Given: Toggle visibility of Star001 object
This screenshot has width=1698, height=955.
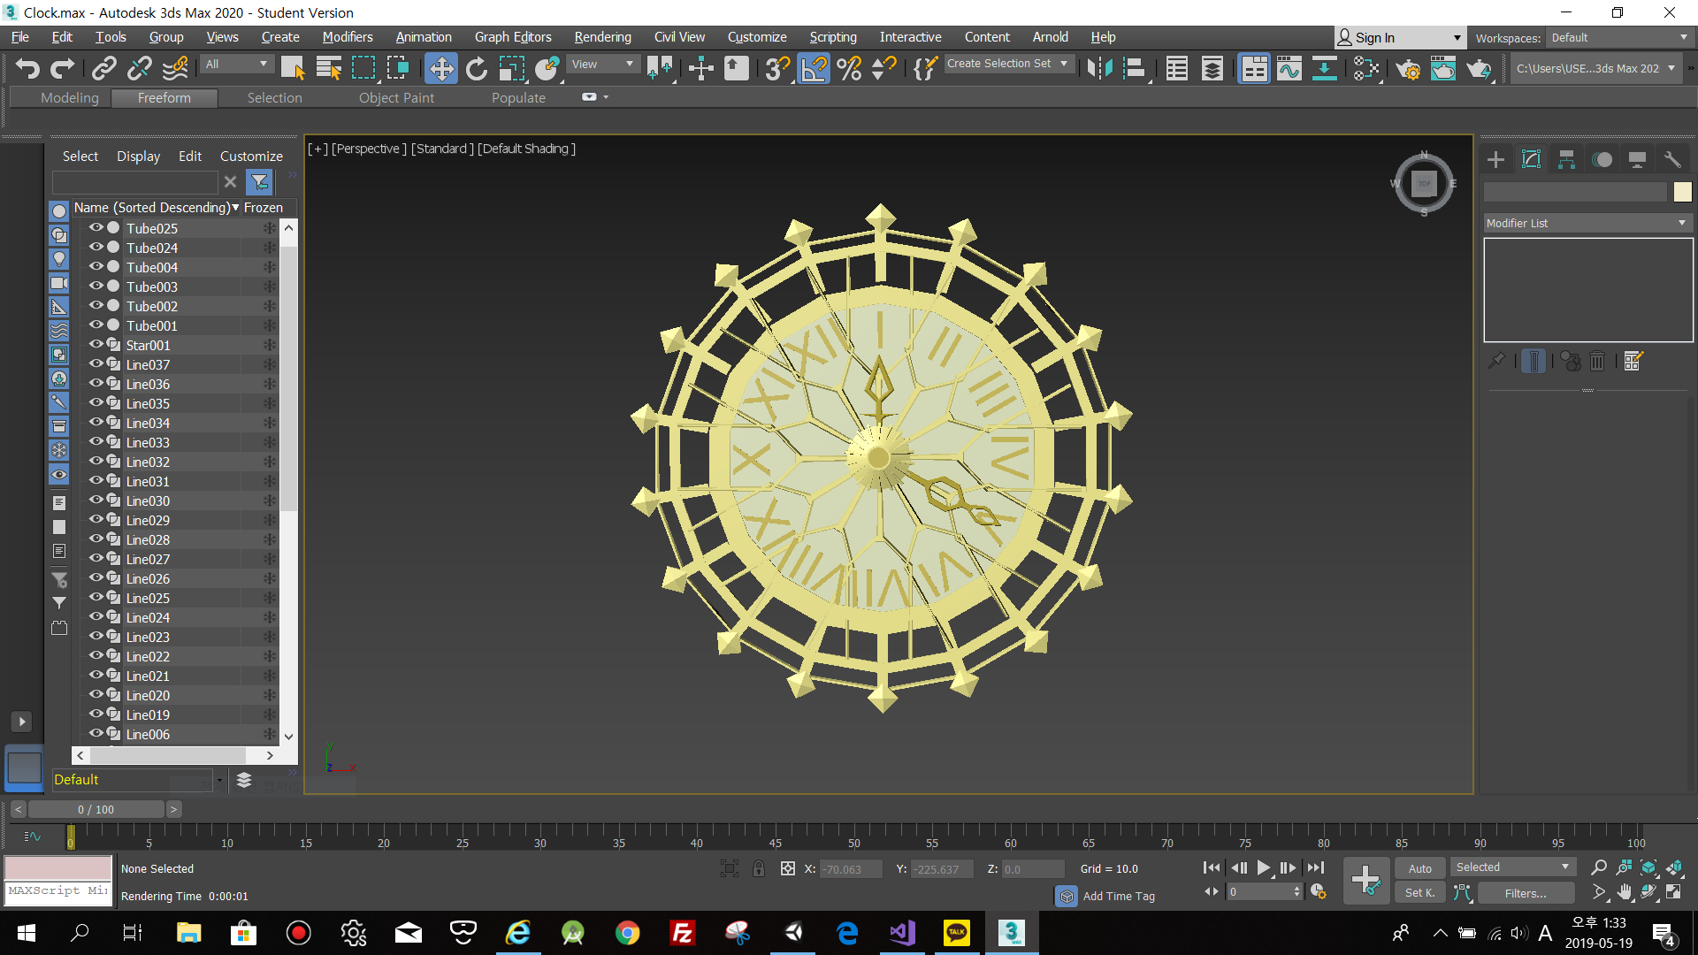Looking at the screenshot, I should pyautogui.click(x=96, y=345).
